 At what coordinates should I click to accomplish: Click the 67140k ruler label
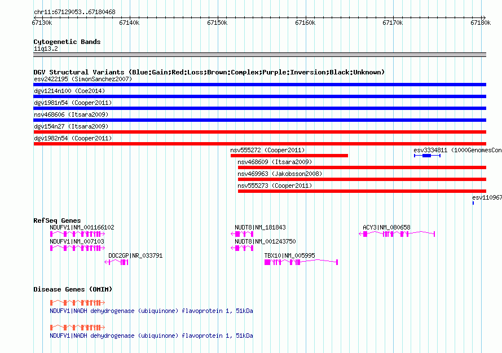click(129, 23)
